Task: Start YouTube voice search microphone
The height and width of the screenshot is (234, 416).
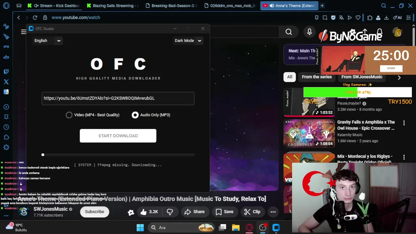Action: pyautogui.click(x=309, y=32)
